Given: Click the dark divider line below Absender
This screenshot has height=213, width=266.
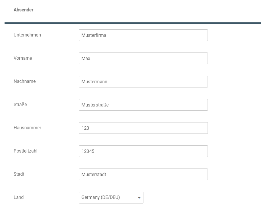Looking at the screenshot, I should pos(132,23).
